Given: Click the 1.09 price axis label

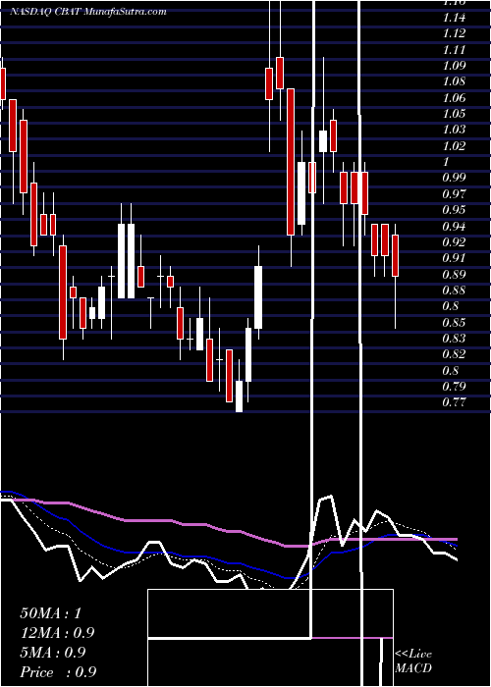Looking at the screenshot, I should [x=454, y=66].
